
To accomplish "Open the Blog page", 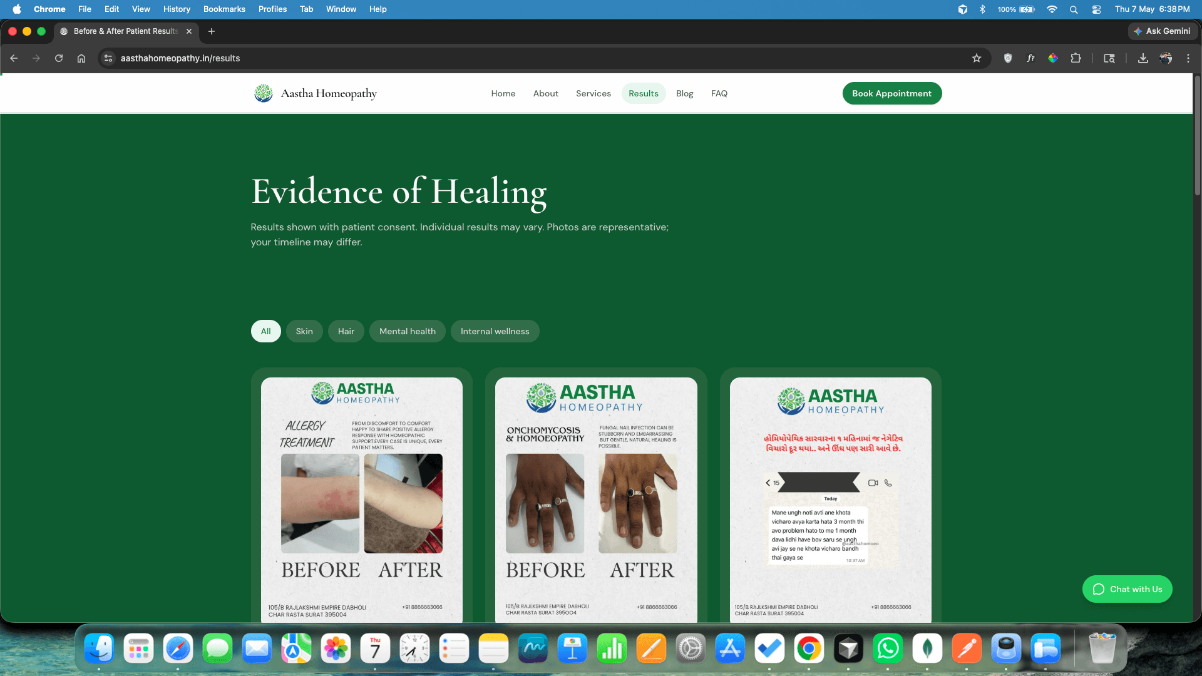I will 685,93.
